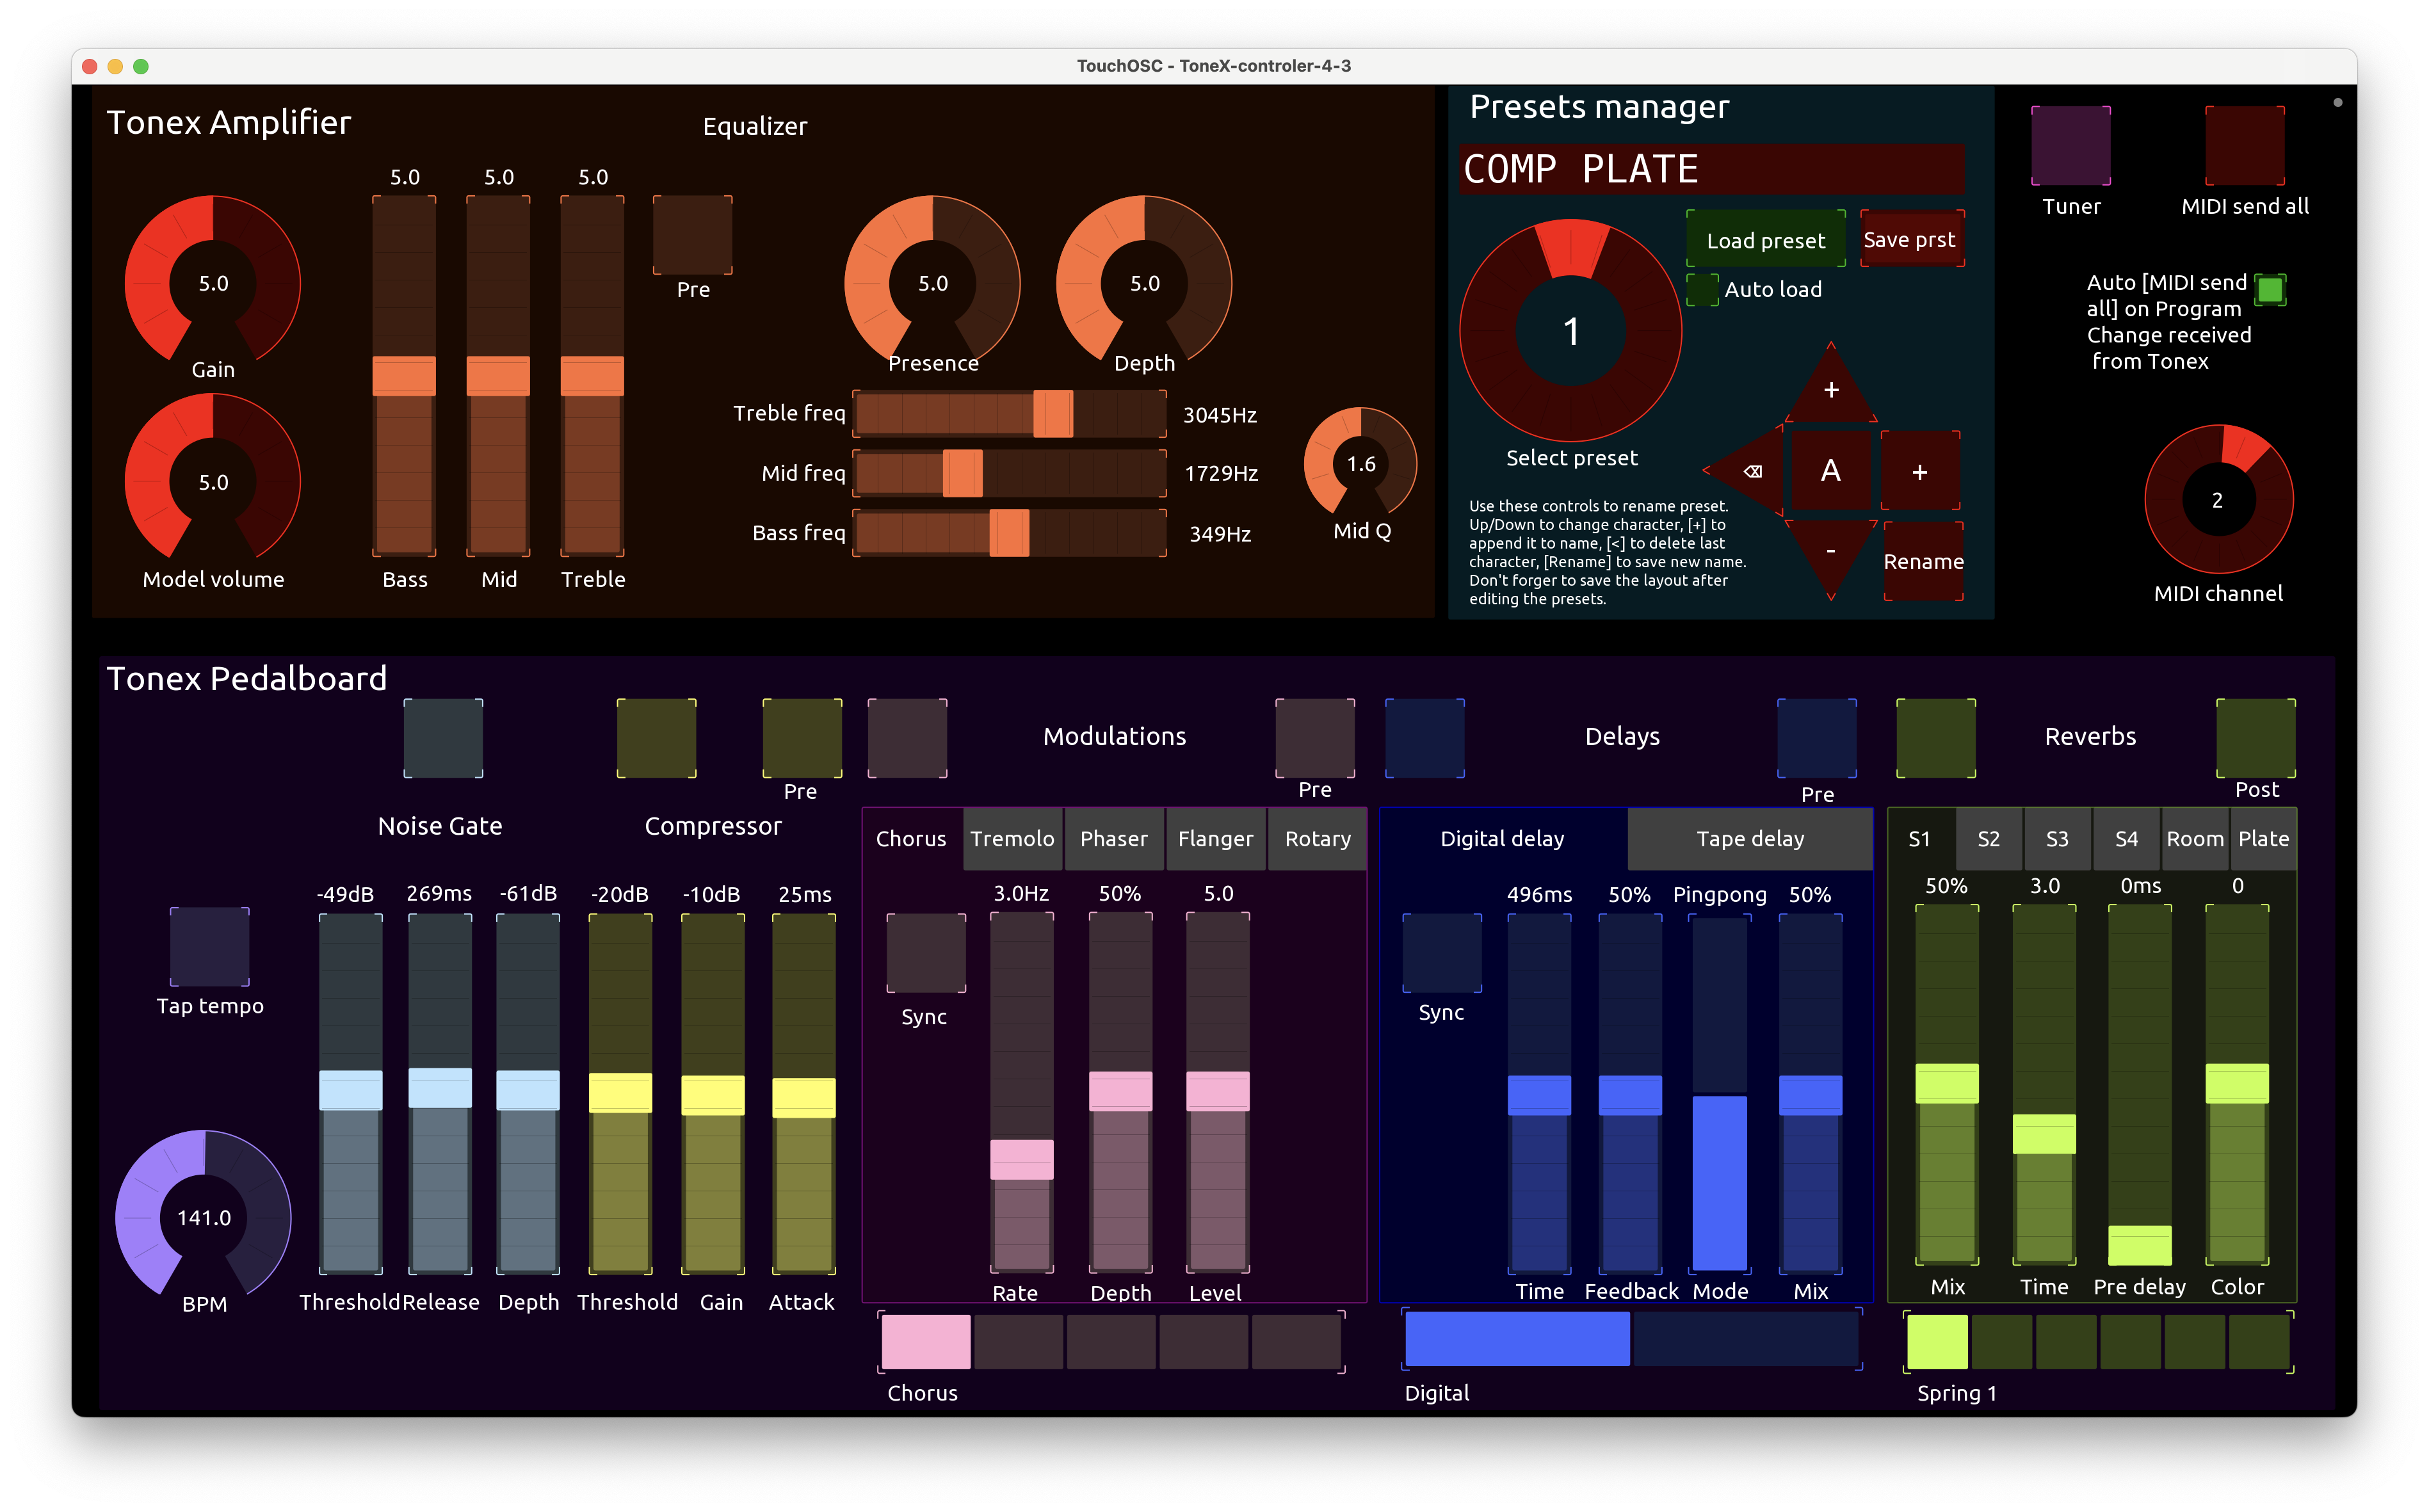Switch to the Tremolo modulation tab
This screenshot has height=1512, width=2429.
point(1012,839)
